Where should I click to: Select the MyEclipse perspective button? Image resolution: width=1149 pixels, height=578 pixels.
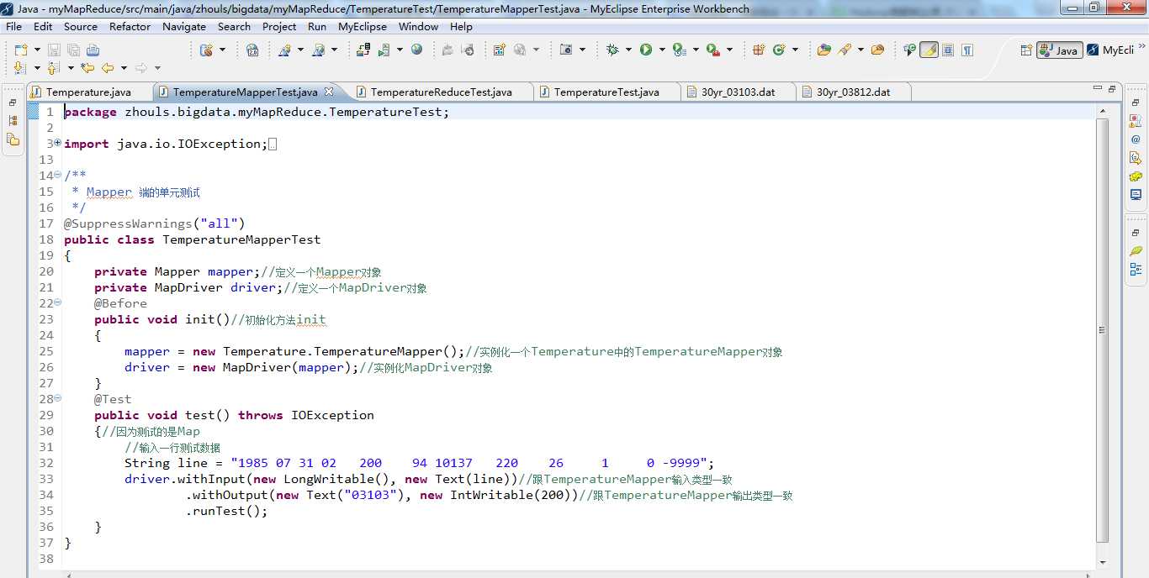click(1110, 50)
